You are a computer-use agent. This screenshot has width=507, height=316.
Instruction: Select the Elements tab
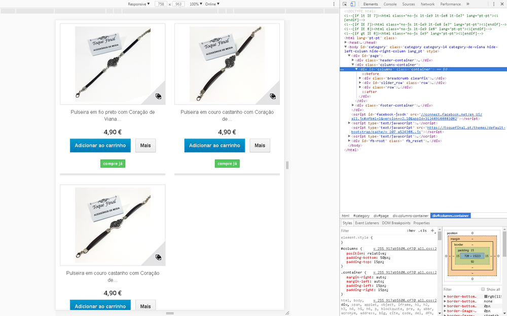371,4
